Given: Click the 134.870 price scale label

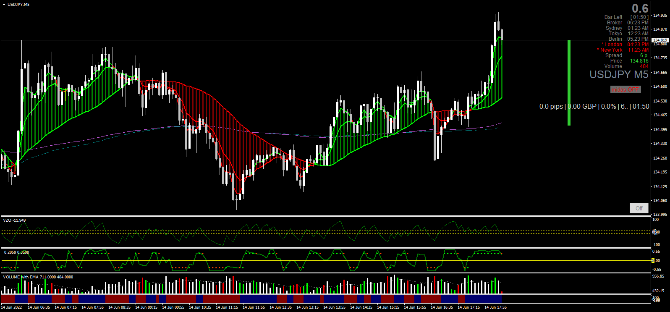Looking at the screenshot, I should 660,29.
